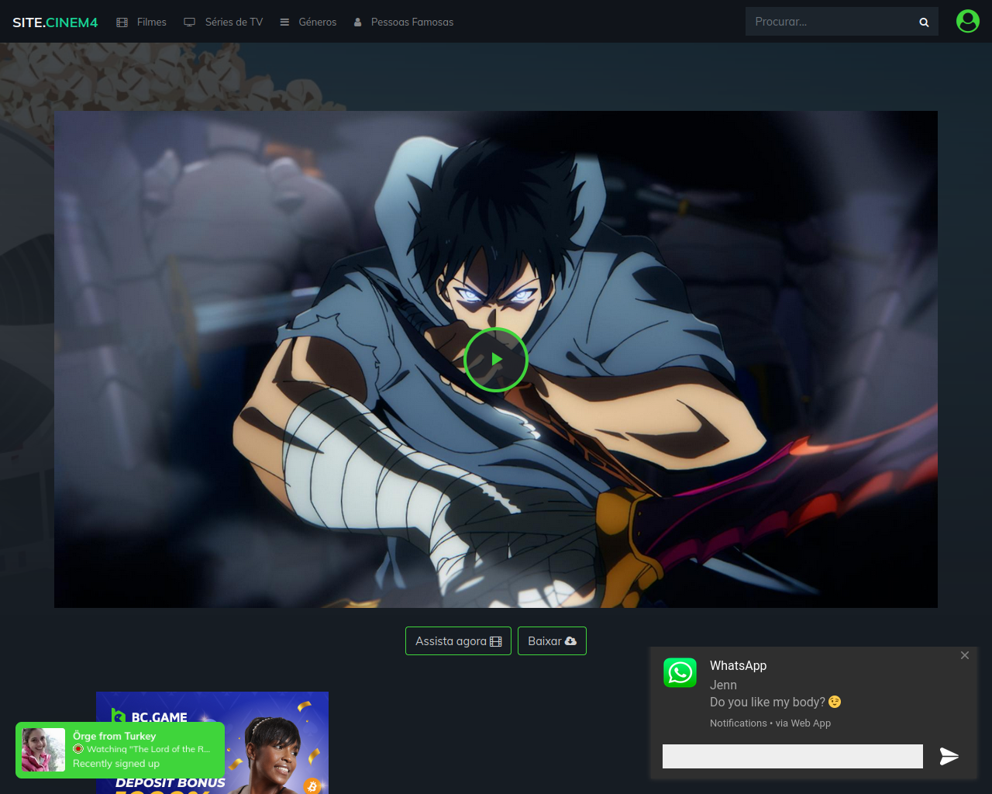992x794 pixels.
Task: Click the 'Do you like my body?' message
Action: tap(775, 702)
